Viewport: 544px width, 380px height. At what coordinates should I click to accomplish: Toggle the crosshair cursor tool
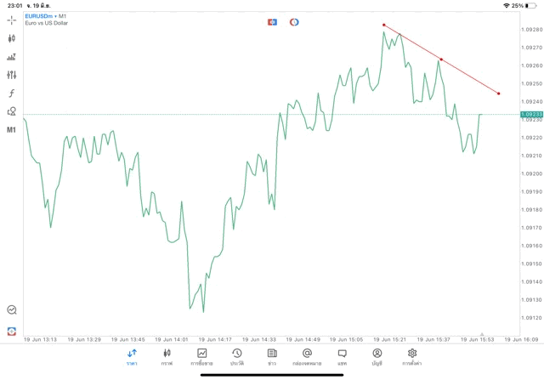pyautogui.click(x=12, y=20)
